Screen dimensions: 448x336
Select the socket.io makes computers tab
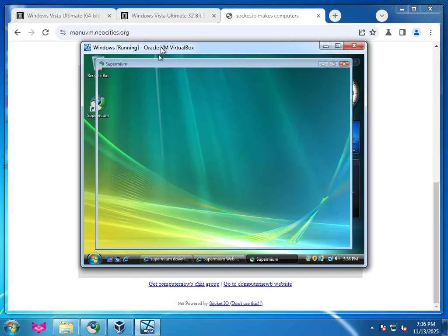(273, 16)
